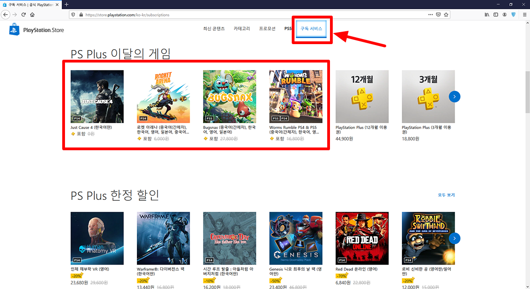530x289 pixels.
Task: Open Firefox hamburger menu
Action: 524,15
